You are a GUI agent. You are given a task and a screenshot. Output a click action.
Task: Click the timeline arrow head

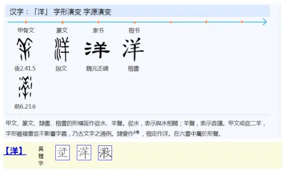265,22
